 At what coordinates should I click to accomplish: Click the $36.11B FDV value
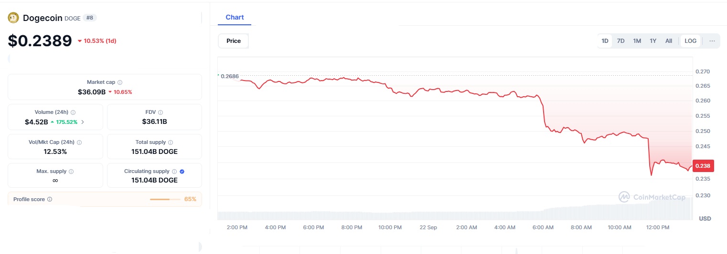(154, 122)
